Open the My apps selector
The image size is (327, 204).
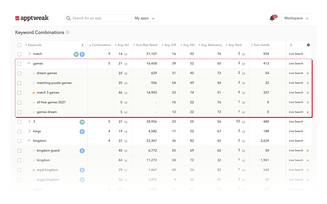pyautogui.click(x=145, y=18)
